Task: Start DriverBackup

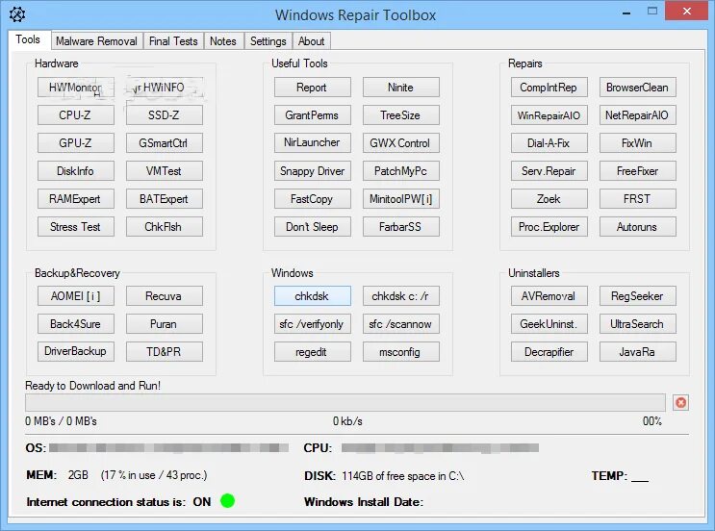Action: pos(76,351)
